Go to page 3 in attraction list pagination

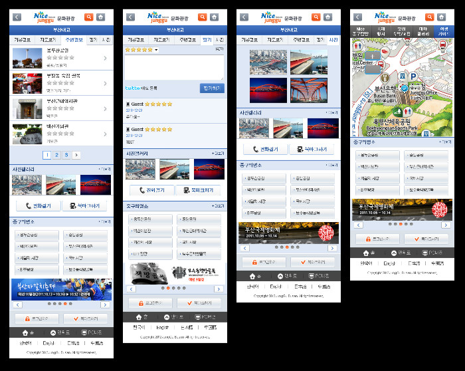(66, 155)
